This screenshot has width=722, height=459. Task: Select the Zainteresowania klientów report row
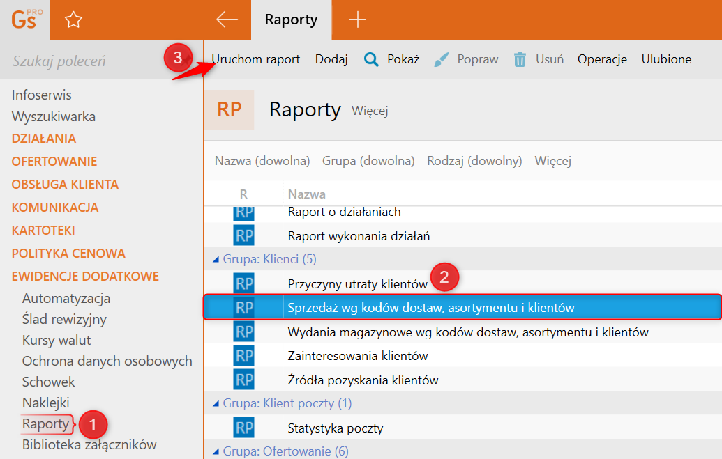point(462,355)
